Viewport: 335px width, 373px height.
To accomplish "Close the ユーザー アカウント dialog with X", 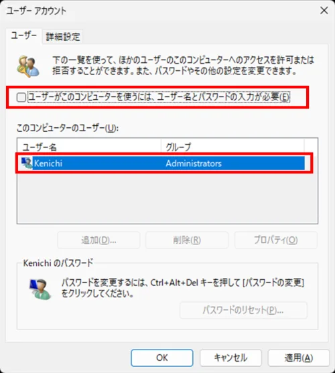I will click(324, 11).
